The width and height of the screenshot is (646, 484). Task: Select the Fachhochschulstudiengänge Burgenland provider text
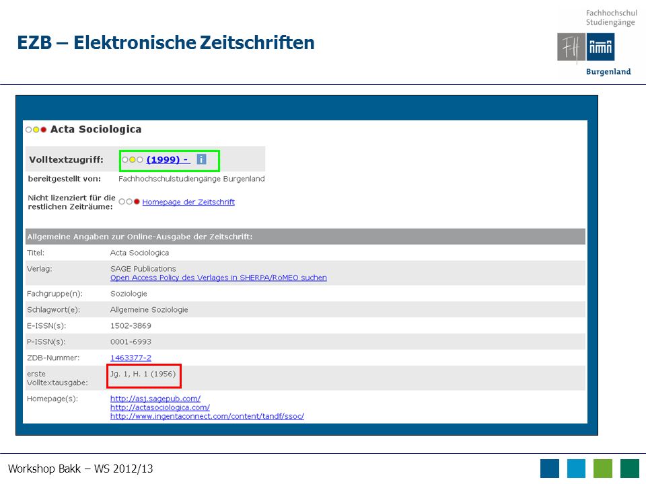pyautogui.click(x=192, y=179)
